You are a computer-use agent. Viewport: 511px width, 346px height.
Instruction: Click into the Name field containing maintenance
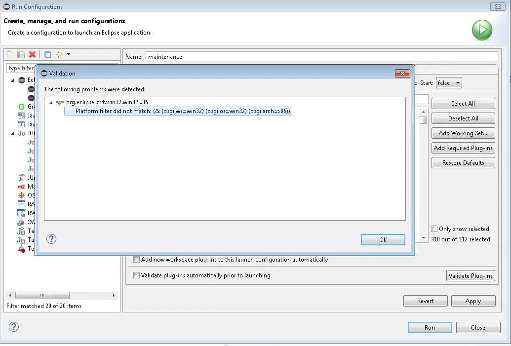click(x=321, y=57)
